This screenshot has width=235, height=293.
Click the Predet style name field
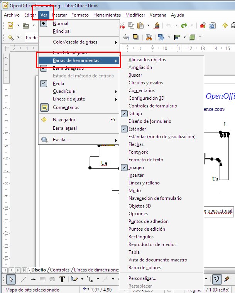[32, 37]
